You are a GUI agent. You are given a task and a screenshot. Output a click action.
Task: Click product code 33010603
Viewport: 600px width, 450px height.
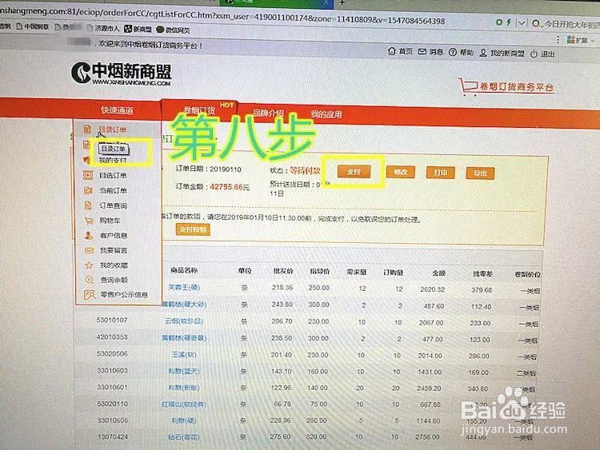(x=112, y=370)
